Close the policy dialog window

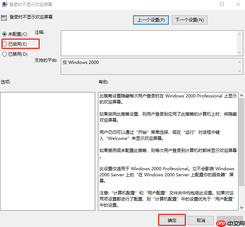238,4
